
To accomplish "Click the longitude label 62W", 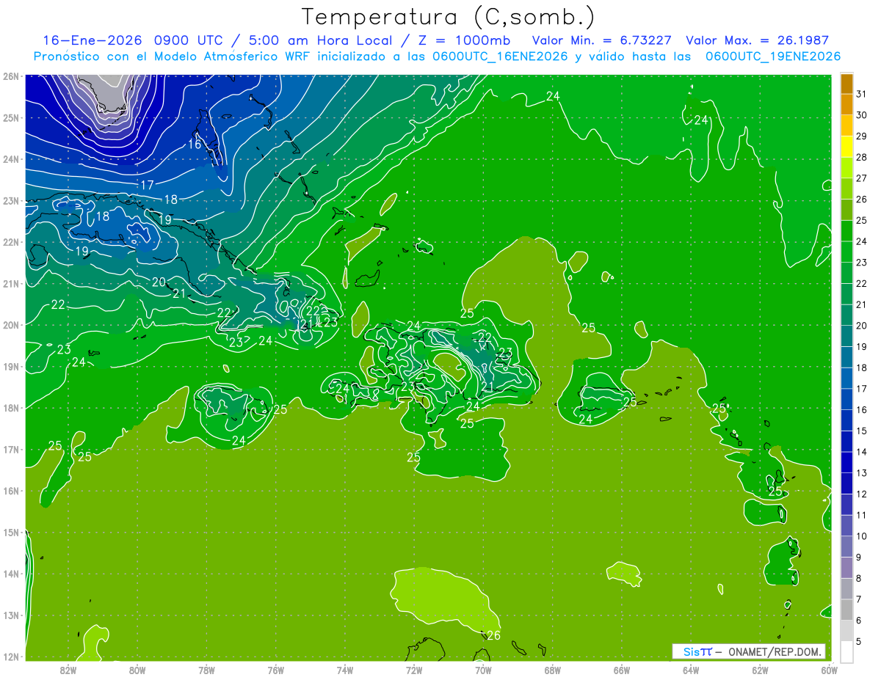I will click(760, 670).
